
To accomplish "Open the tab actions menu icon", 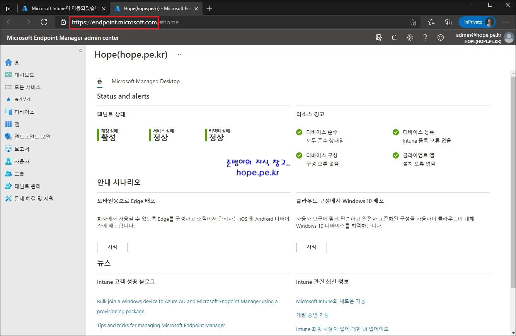I will [9, 8].
